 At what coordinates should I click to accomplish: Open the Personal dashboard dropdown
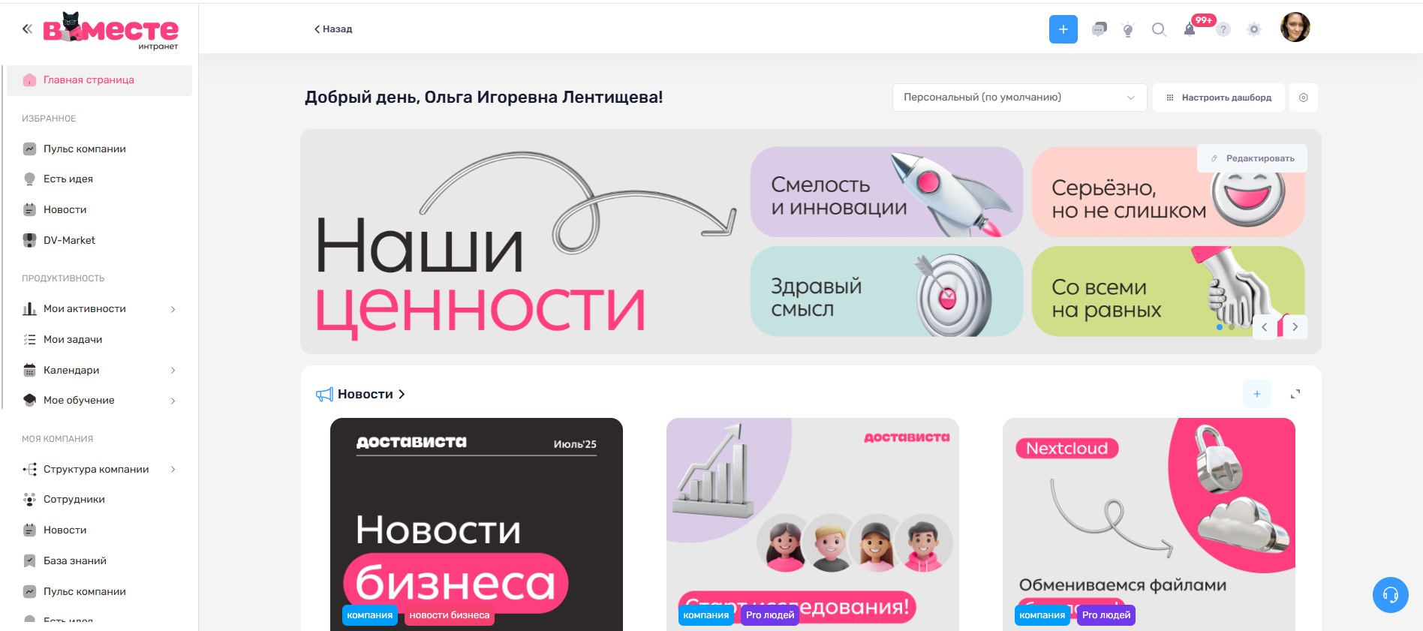click(1019, 98)
